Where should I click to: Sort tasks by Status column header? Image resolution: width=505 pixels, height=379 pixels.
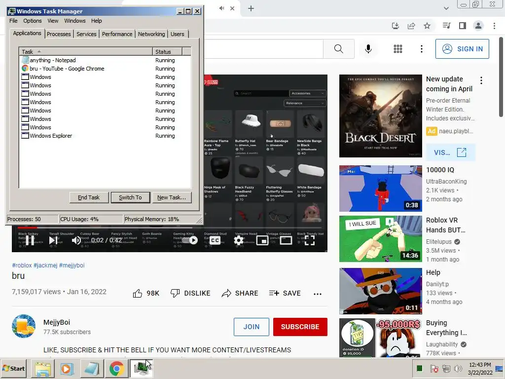pyautogui.click(x=168, y=51)
